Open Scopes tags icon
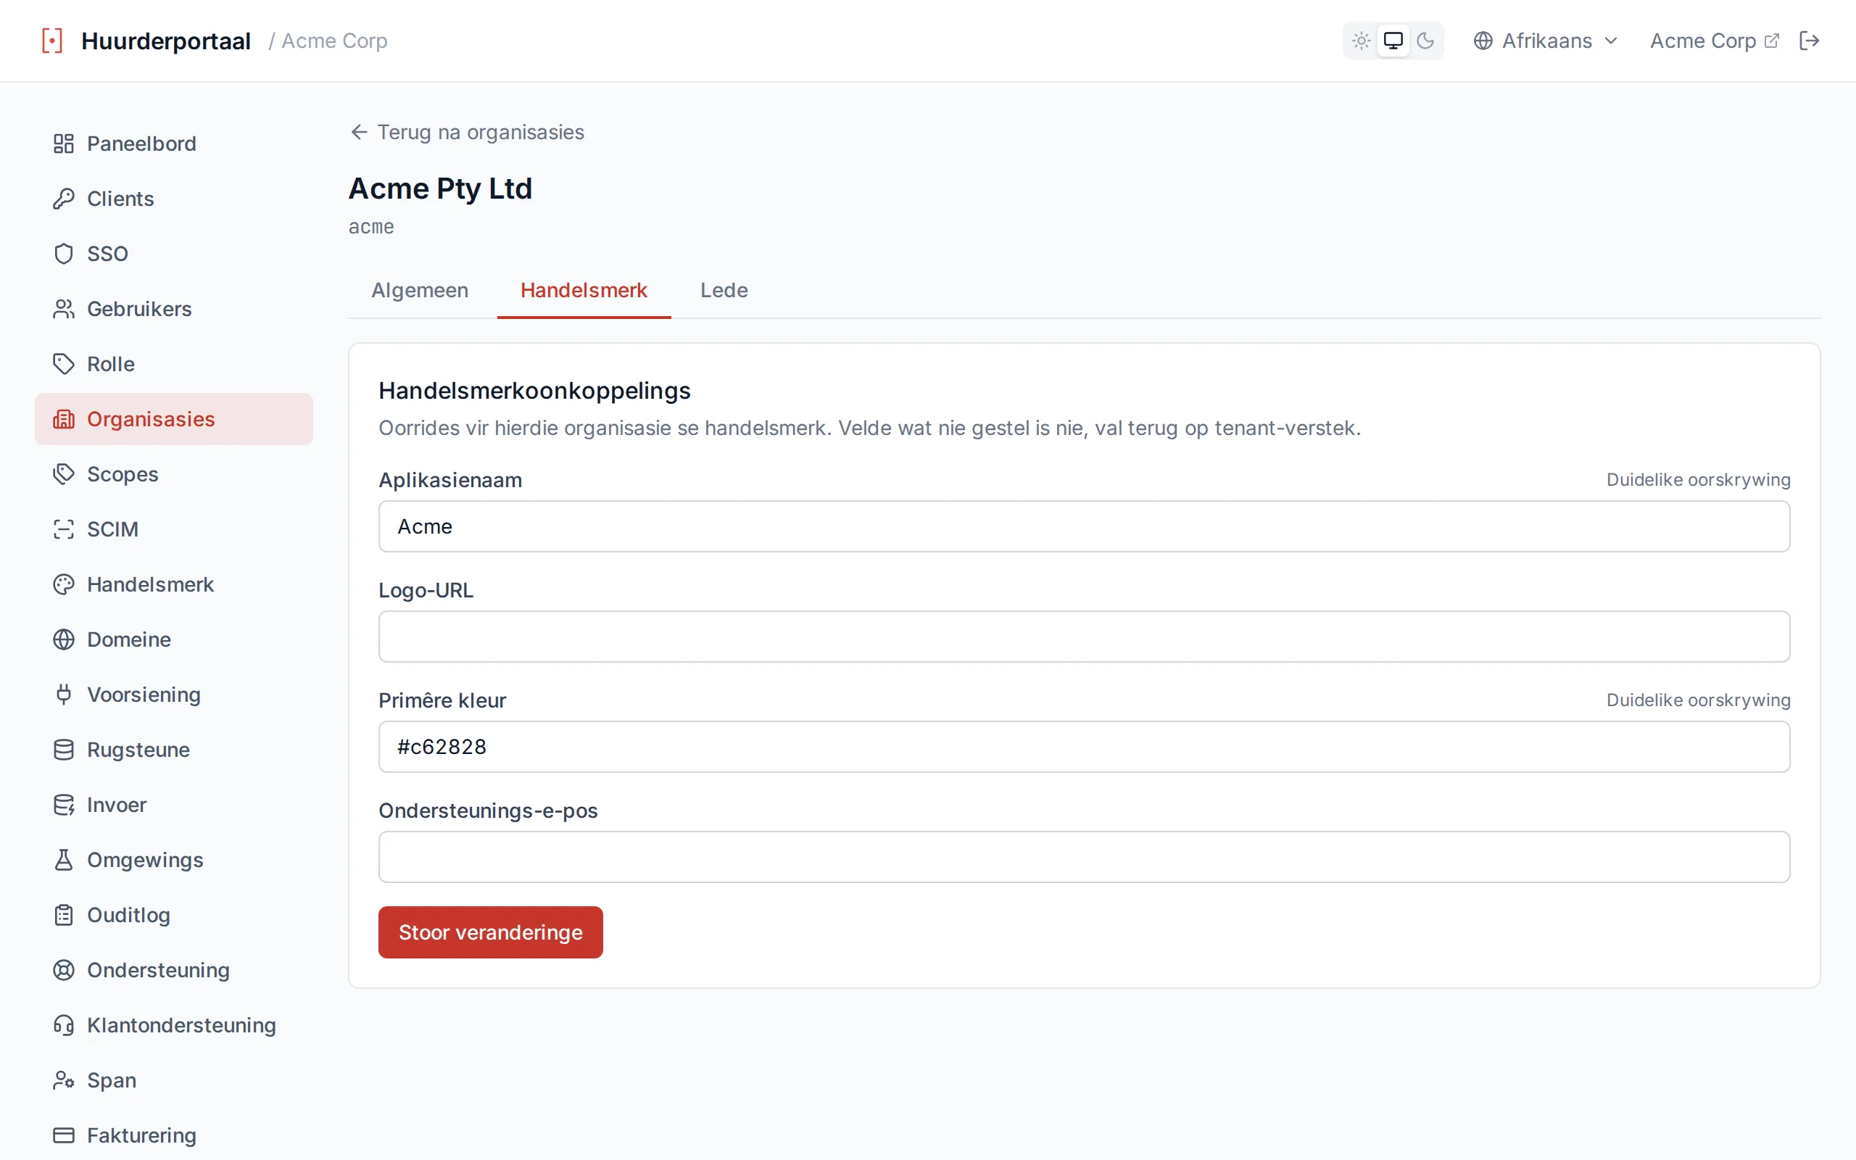Viewport: 1856px width, 1160px height. click(x=64, y=474)
